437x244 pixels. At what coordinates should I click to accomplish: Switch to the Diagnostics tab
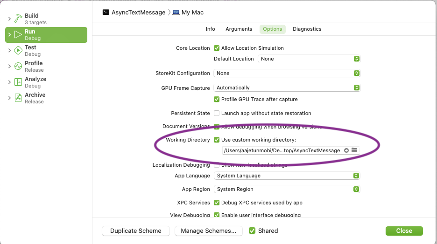click(x=307, y=29)
